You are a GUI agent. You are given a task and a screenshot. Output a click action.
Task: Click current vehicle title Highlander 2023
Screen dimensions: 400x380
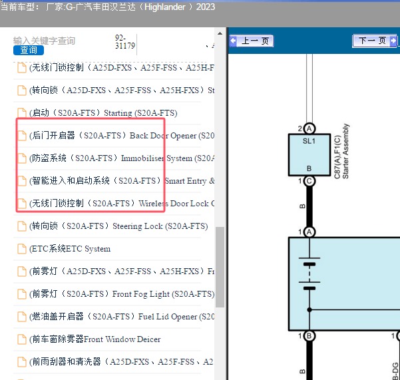point(108,7)
